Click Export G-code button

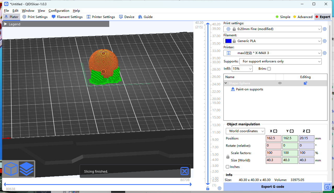pos(273,187)
